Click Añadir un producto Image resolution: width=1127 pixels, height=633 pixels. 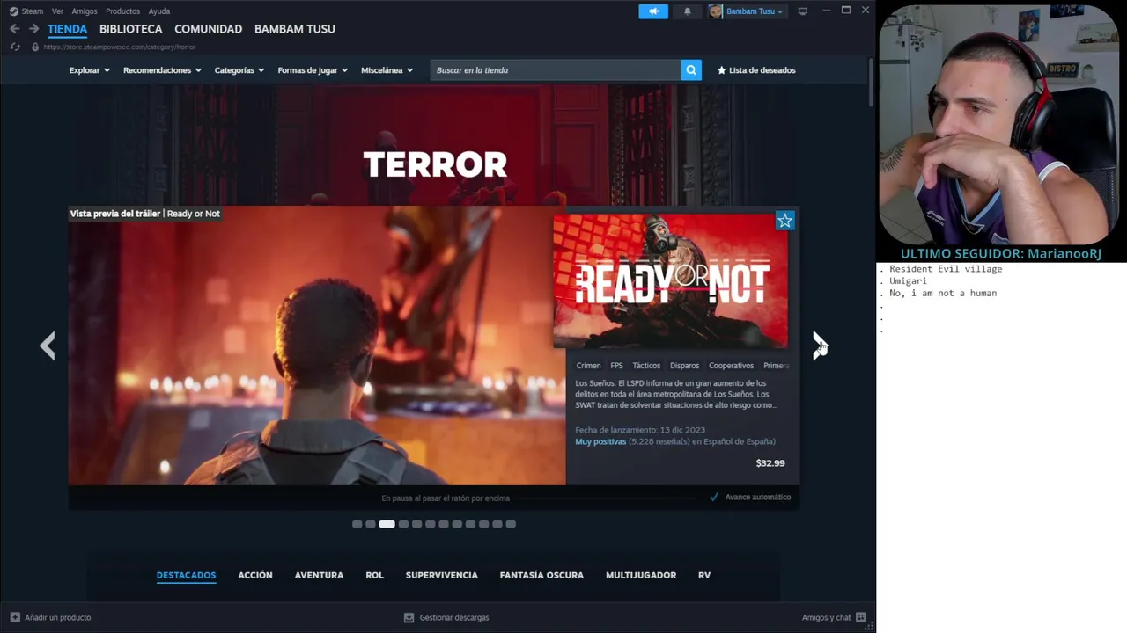point(57,617)
